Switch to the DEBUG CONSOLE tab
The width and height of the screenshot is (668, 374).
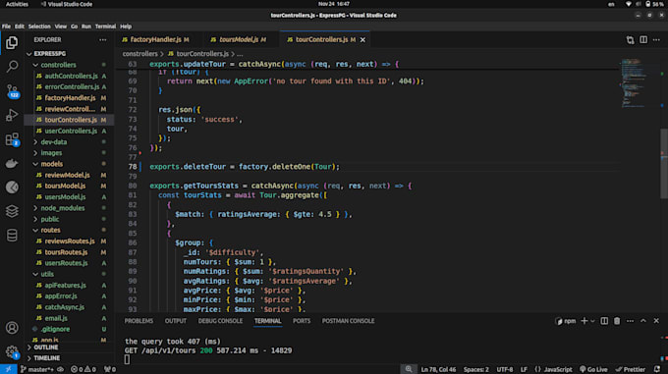(x=220, y=321)
